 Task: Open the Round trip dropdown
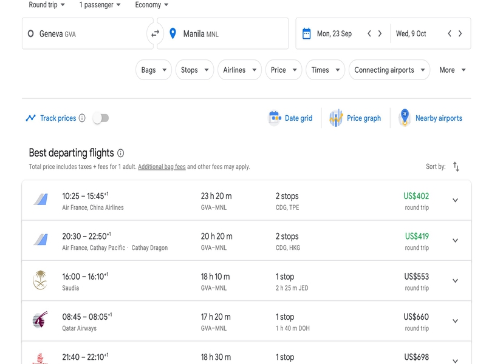47,5
